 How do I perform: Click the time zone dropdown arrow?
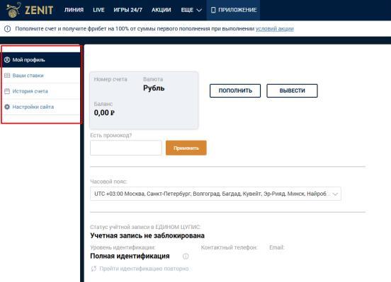tap(335, 194)
